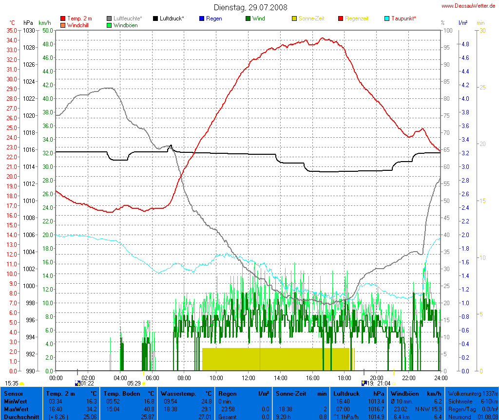Click the Windböen km/h column header

click(417, 393)
